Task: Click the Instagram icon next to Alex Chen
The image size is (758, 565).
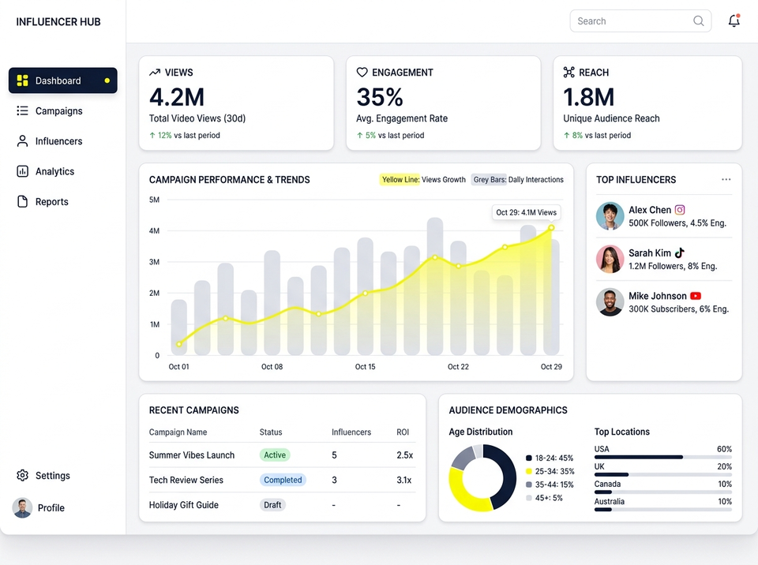Action: click(680, 210)
